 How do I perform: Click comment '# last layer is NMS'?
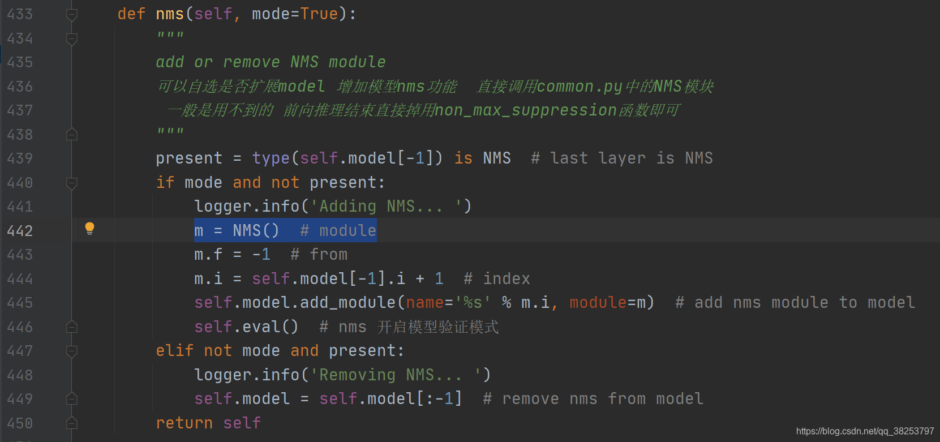click(622, 158)
